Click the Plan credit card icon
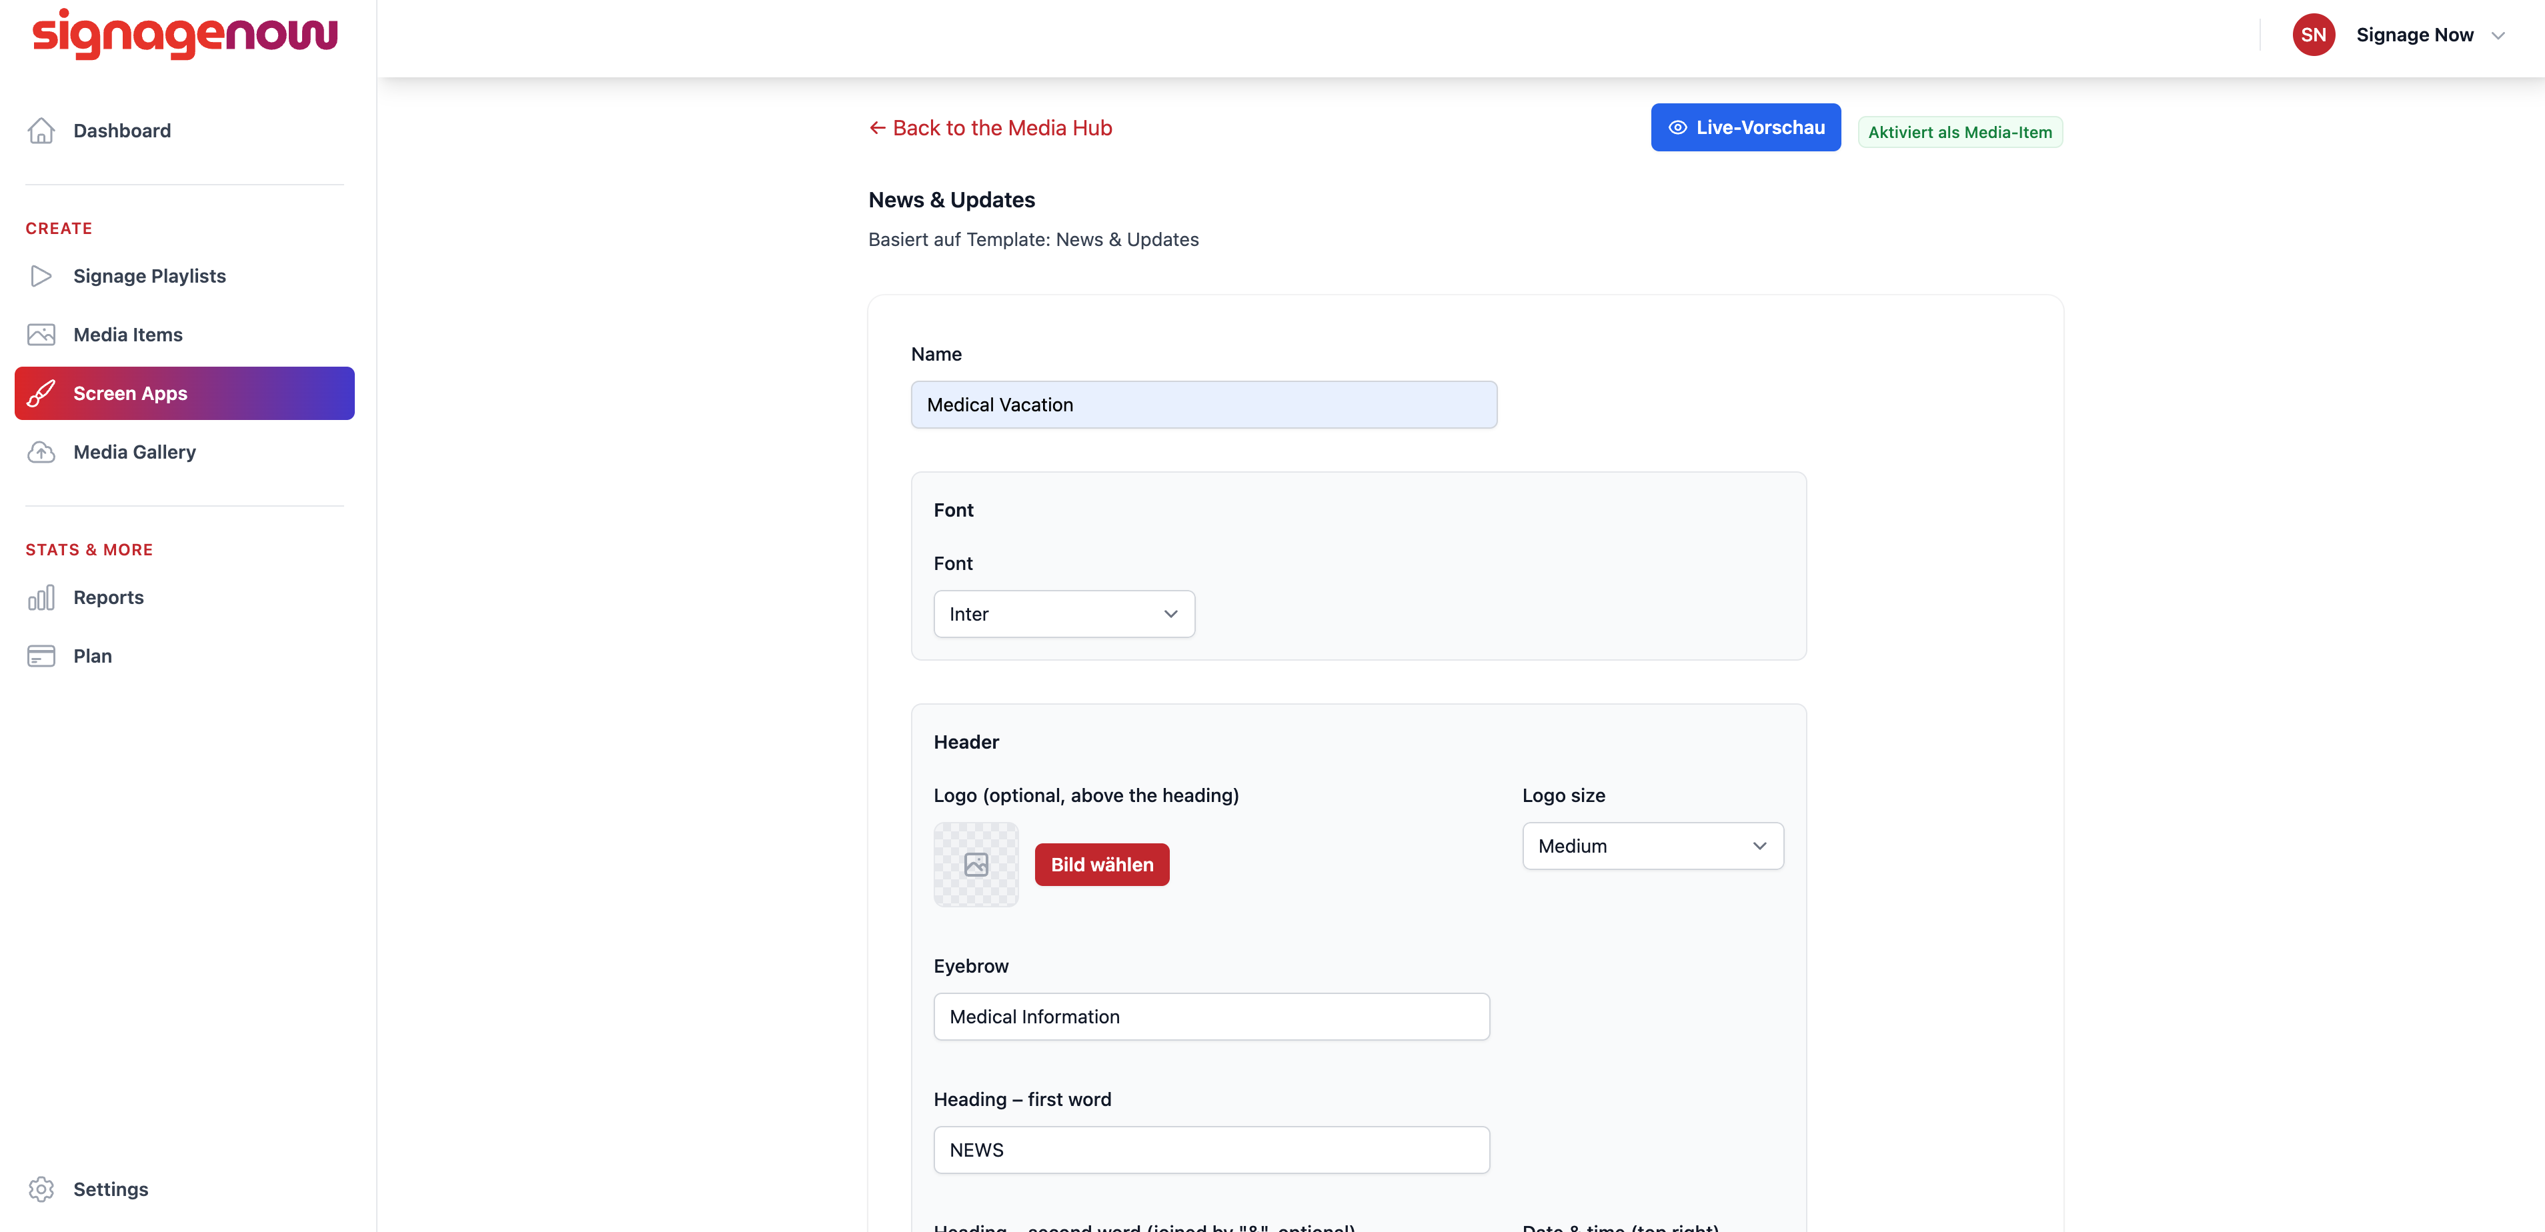The height and width of the screenshot is (1232, 2545). click(x=41, y=656)
